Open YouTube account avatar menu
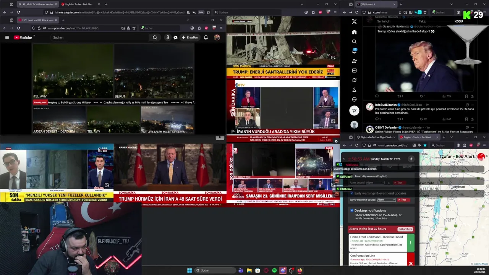Image resolution: width=489 pixels, height=275 pixels. coord(217,37)
